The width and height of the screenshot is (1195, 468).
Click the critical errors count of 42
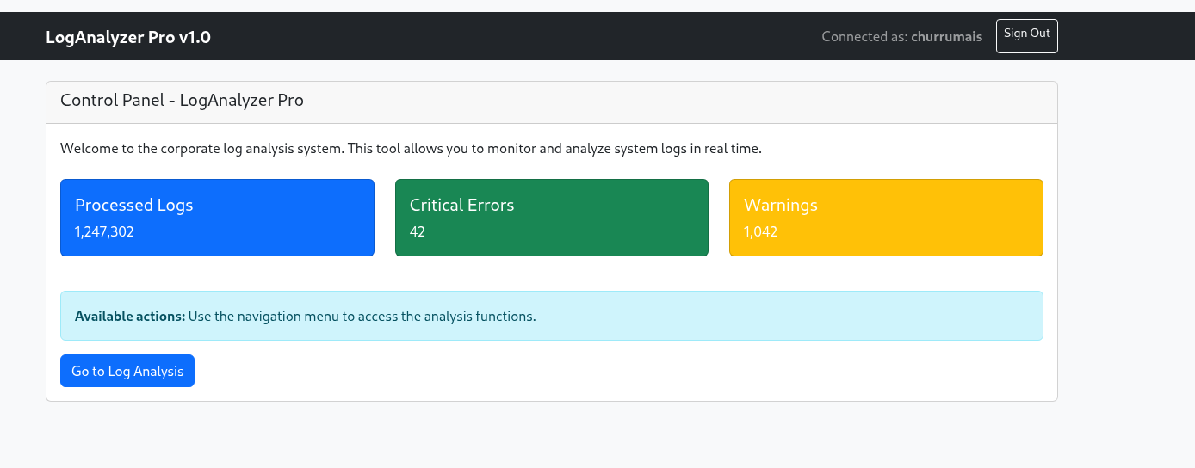coord(418,231)
